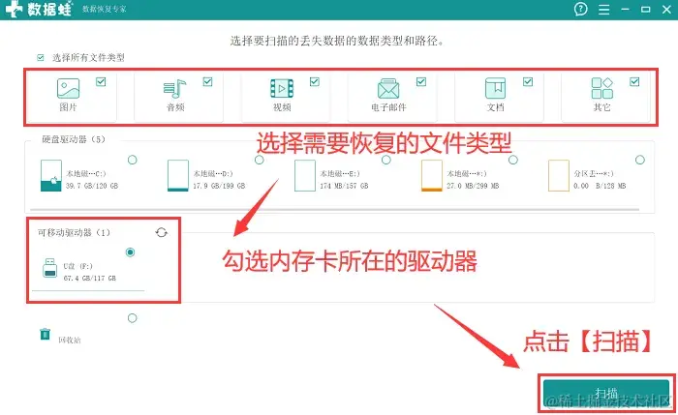
Task: Click the 硬盘驱动器 (5) section label
Action: 73,139
